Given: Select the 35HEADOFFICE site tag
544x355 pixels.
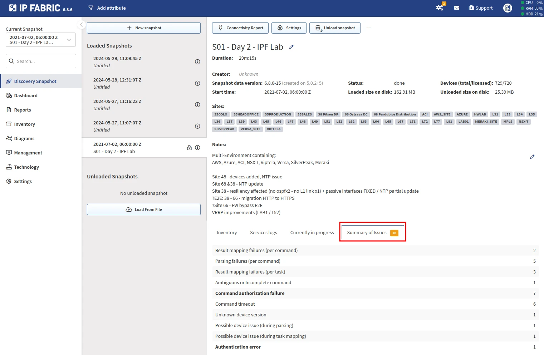Looking at the screenshot, I should [246, 114].
